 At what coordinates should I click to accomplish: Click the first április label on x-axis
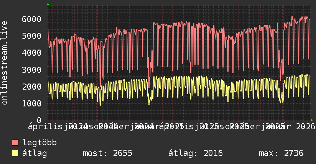[x=46, y=126]
